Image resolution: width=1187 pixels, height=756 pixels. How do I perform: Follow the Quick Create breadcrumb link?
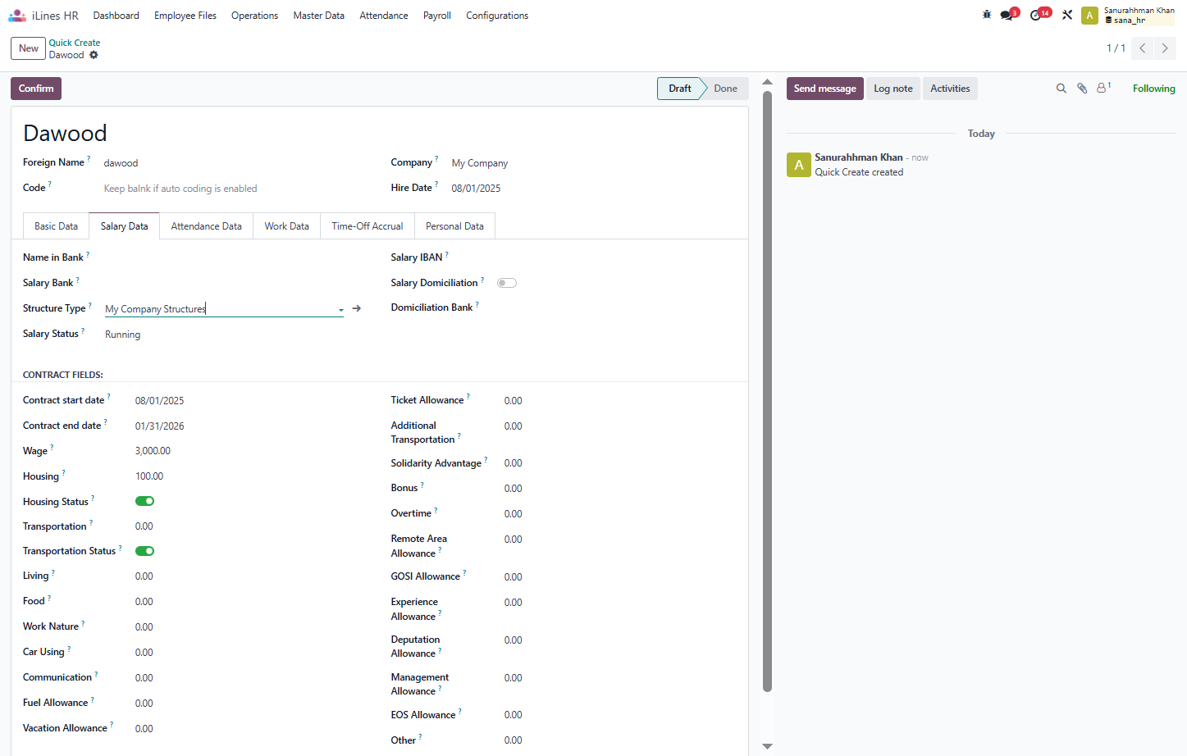pos(75,43)
